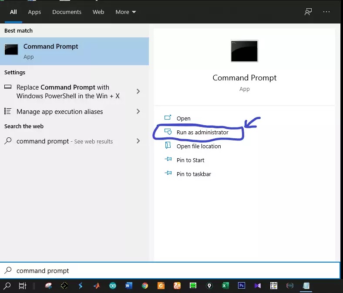The height and width of the screenshot is (293, 343).
Task: Open UC Browser from the taskbar
Action: coord(177,286)
